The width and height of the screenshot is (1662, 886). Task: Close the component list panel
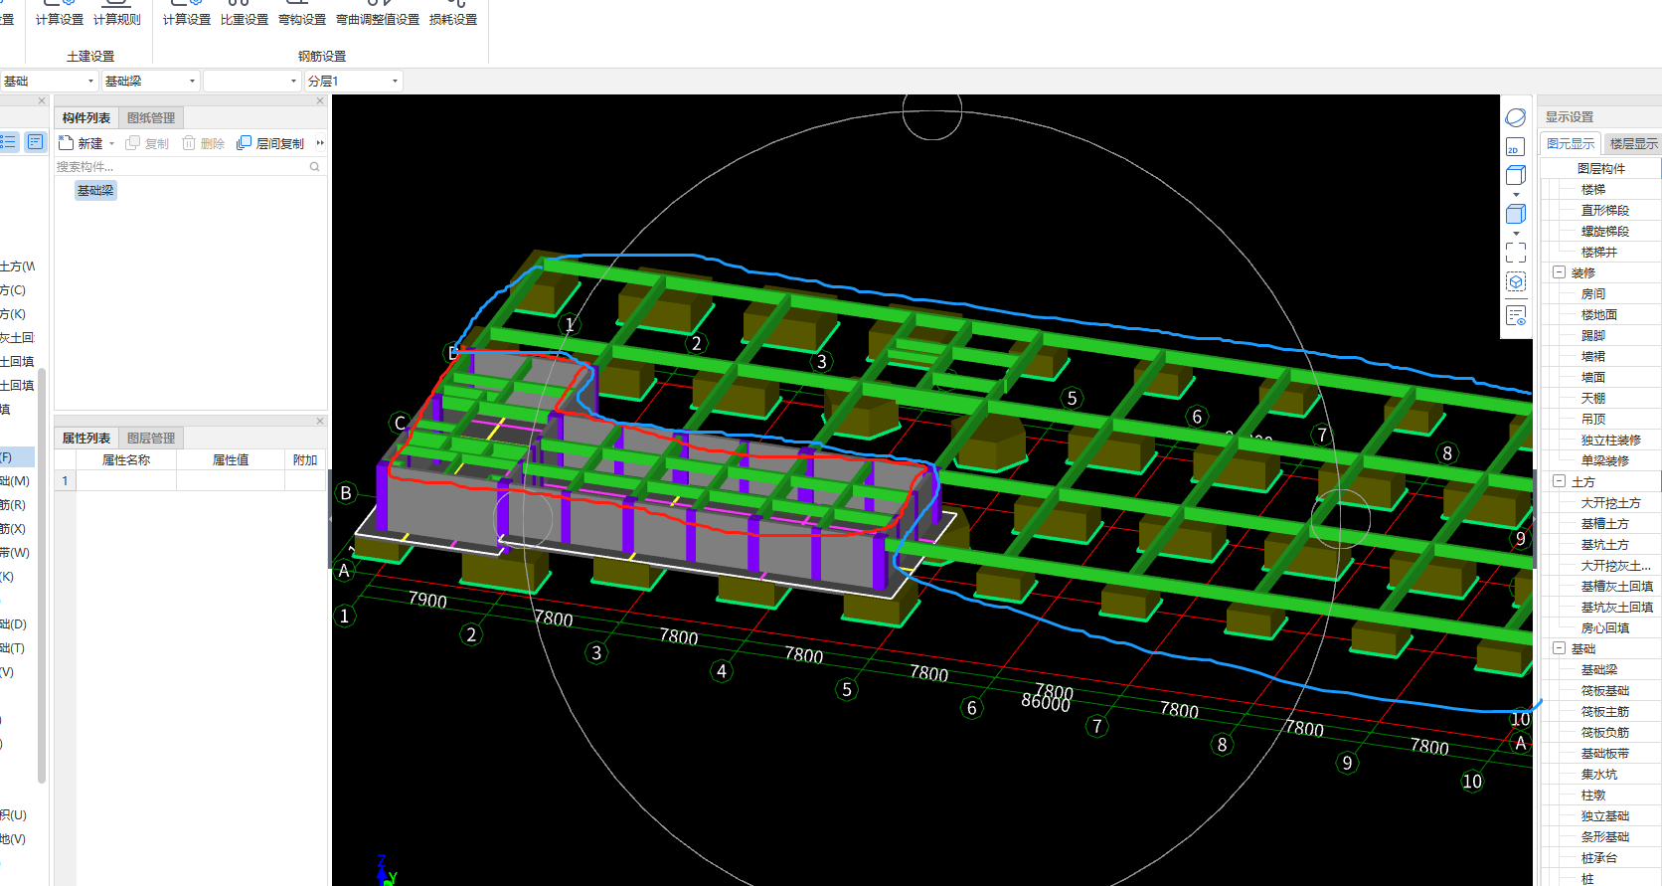(320, 100)
